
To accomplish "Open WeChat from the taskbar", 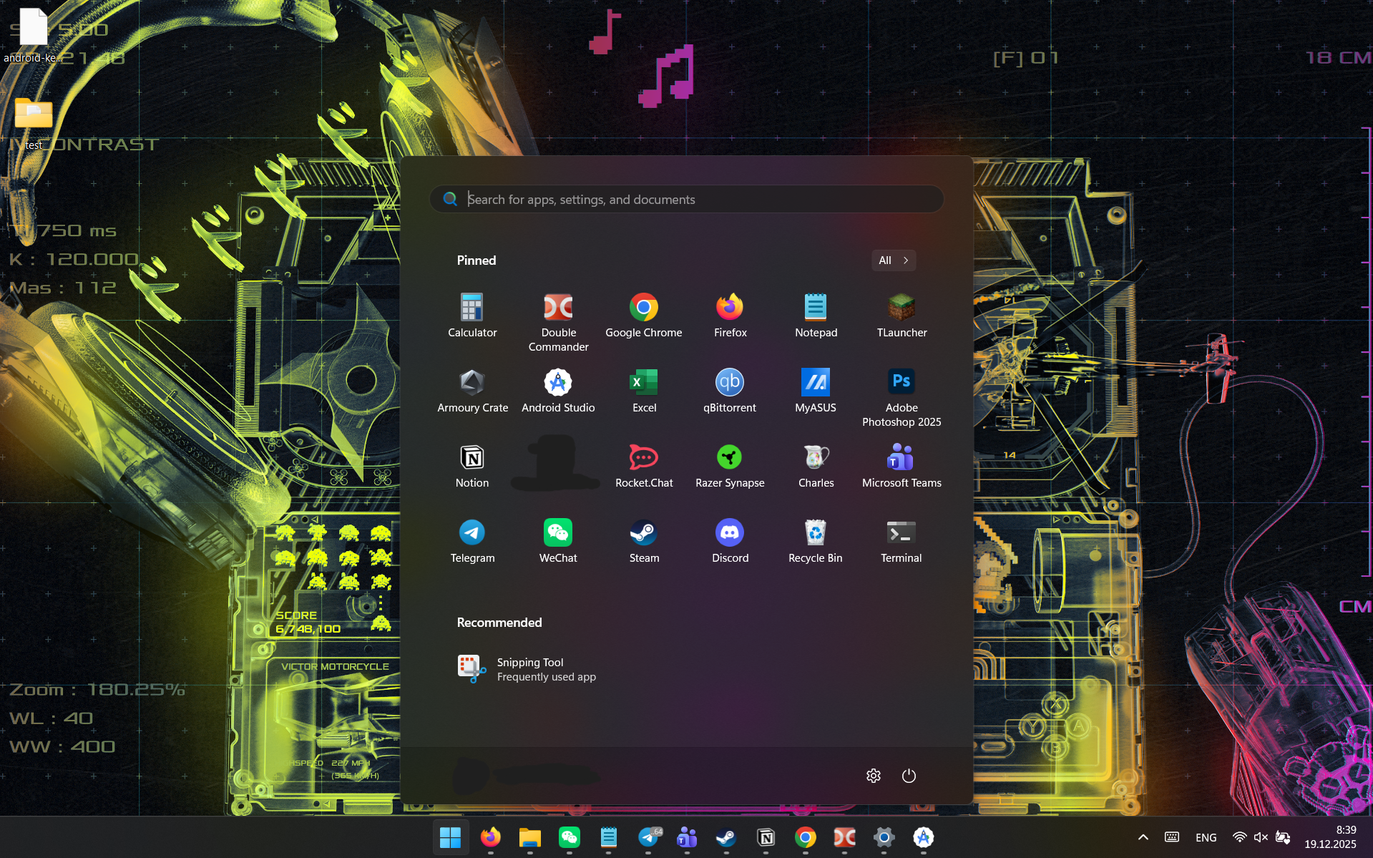I will click(x=569, y=837).
